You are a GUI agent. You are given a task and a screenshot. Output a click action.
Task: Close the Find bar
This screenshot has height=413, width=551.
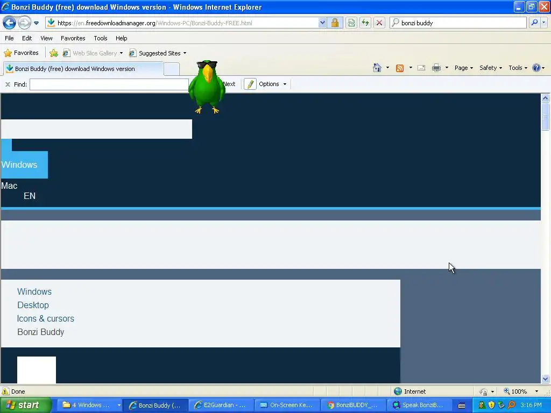[x=8, y=84]
